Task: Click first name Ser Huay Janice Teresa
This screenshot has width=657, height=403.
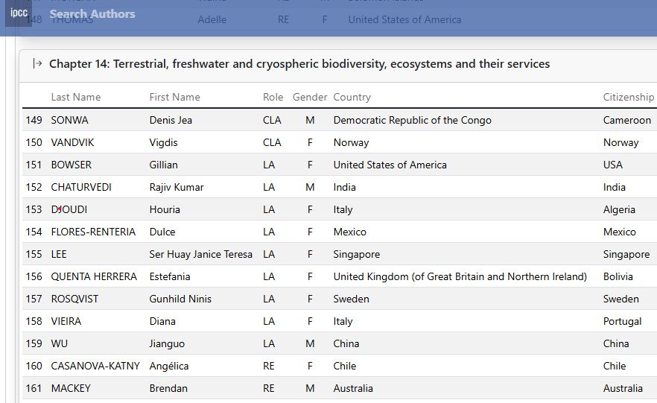Action: [x=201, y=254]
